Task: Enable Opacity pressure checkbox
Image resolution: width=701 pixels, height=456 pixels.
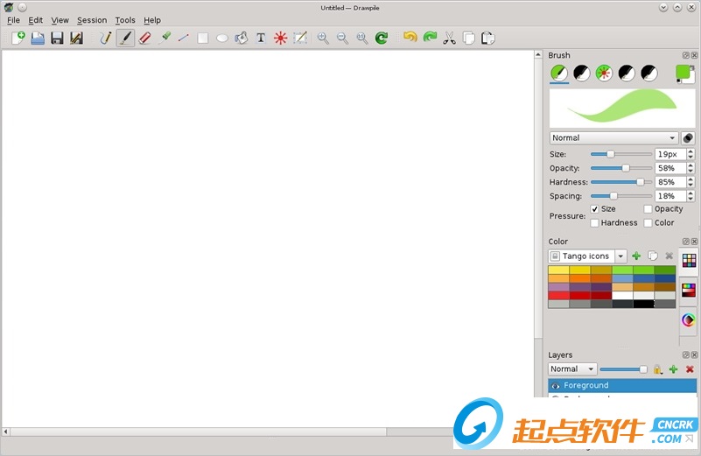Action: coord(648,209)
